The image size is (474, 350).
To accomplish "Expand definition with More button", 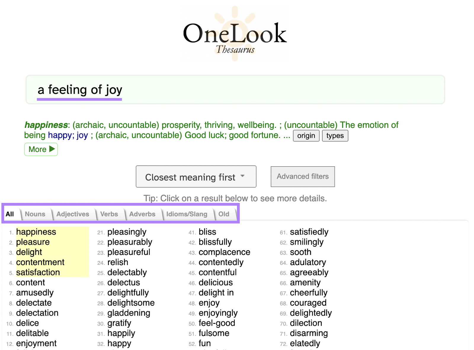I will pyautogui.click(x=41, y=149).
